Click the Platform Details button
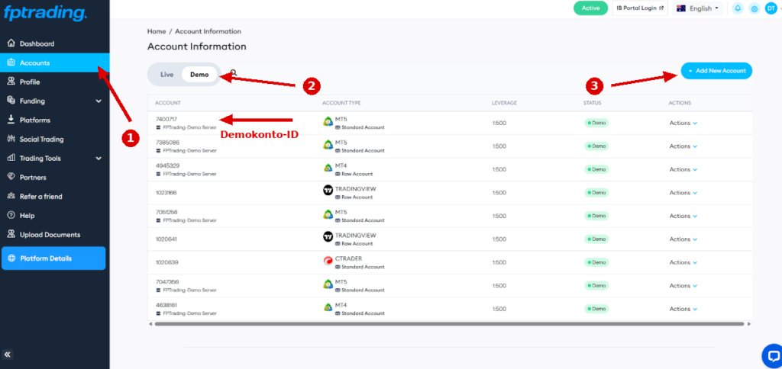The image size is (782, 369). pyautogui.click(x=53, y=258)
